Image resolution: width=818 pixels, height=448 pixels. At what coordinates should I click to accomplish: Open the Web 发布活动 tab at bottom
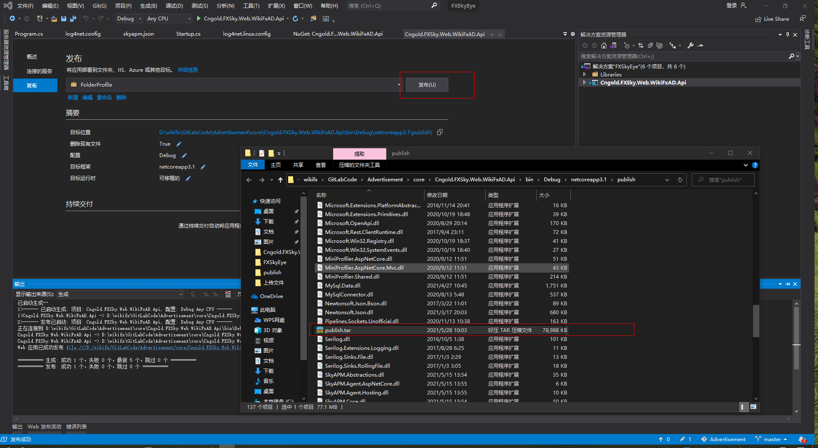[45, 427]
